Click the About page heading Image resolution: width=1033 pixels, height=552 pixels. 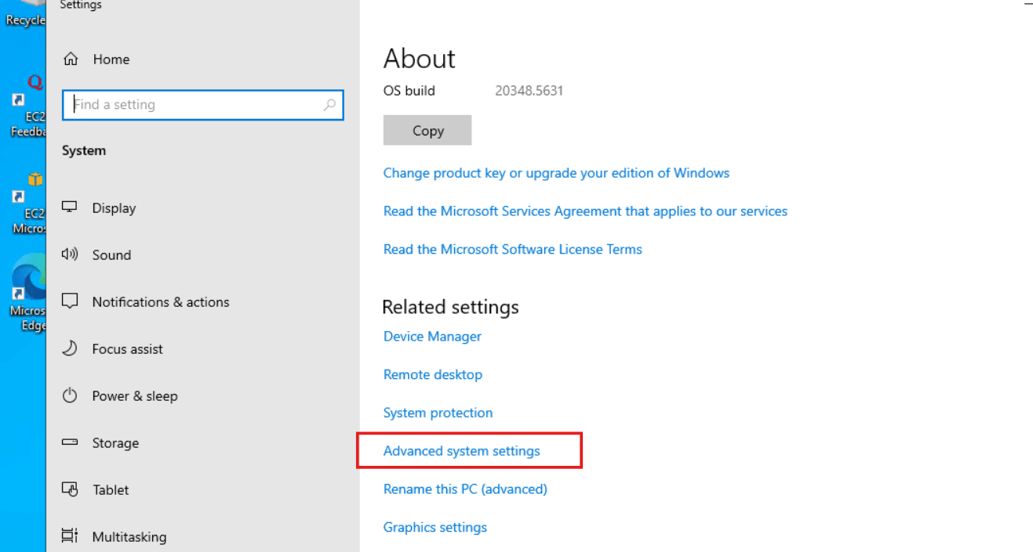click(419, 59)
